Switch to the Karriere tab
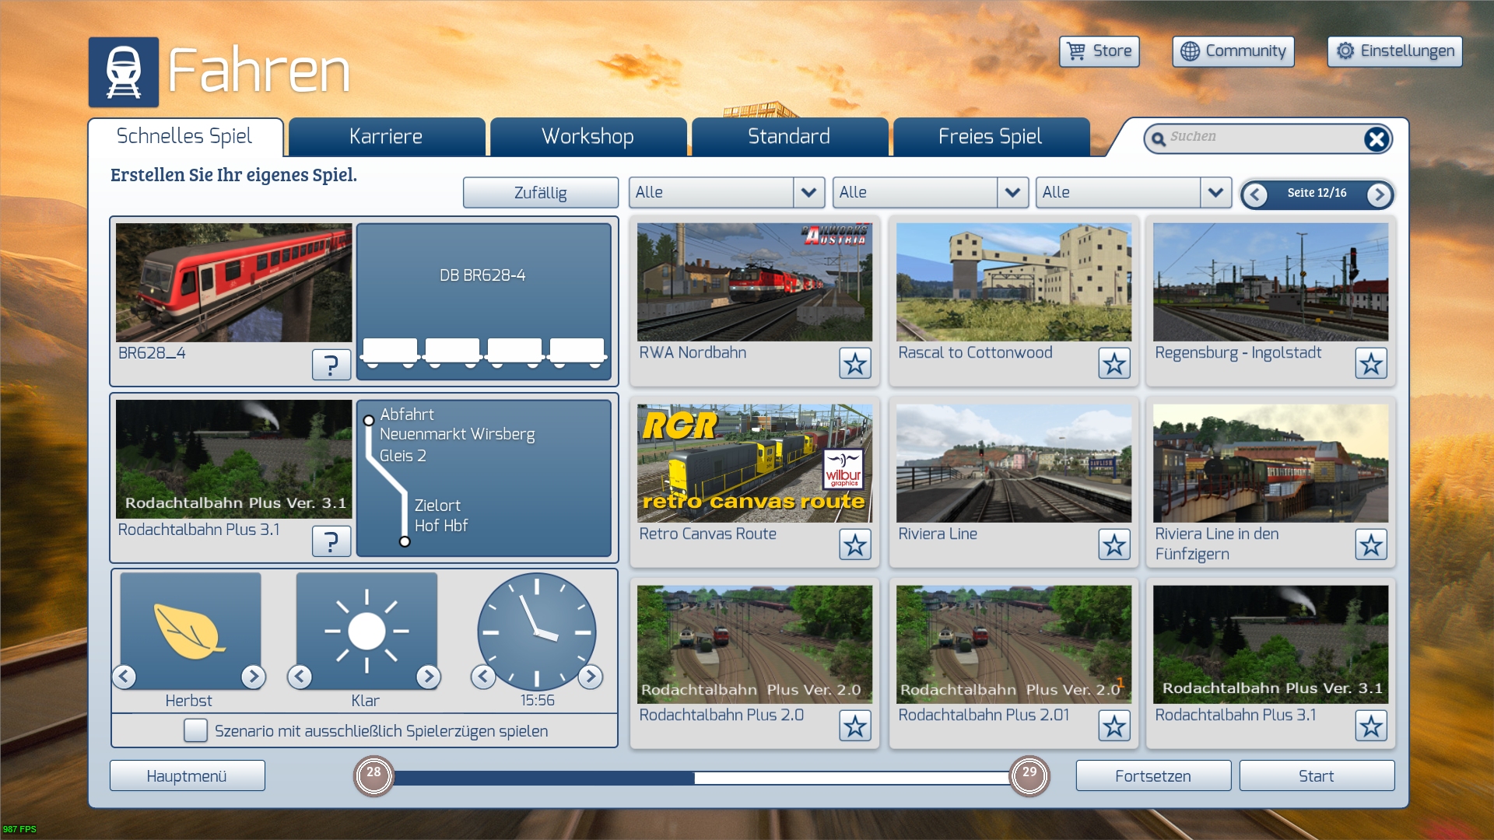Viewport: 1494px width, 840px height. pyautogui.click(x=386, y=137)
